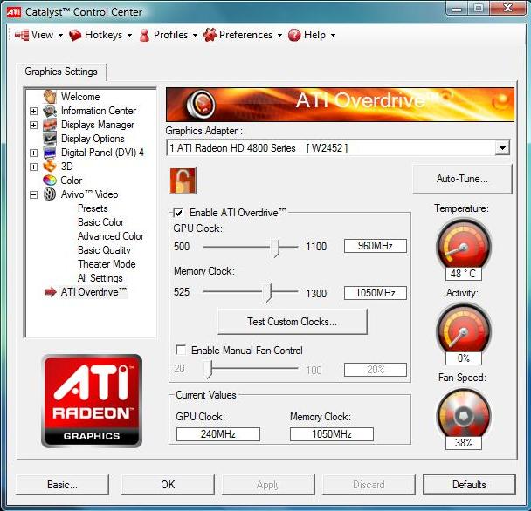This screenshot has height=511, width=531.
Task: Click the GPU Clock slider handle
Action: coord(278,248)
